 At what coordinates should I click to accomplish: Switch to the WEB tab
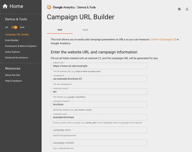(x=60, y=30)
